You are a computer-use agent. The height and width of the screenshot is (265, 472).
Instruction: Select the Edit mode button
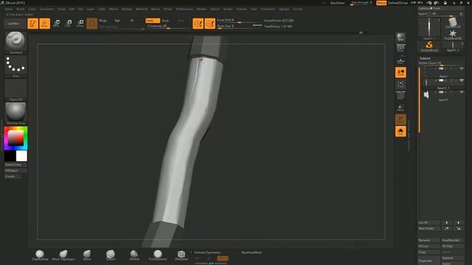click(32, 24)
